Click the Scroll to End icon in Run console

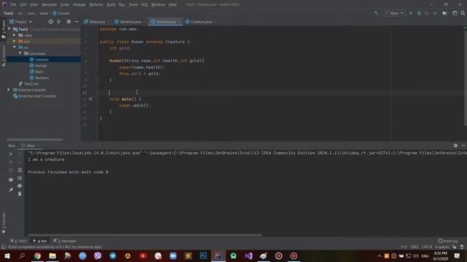[20, 178]
